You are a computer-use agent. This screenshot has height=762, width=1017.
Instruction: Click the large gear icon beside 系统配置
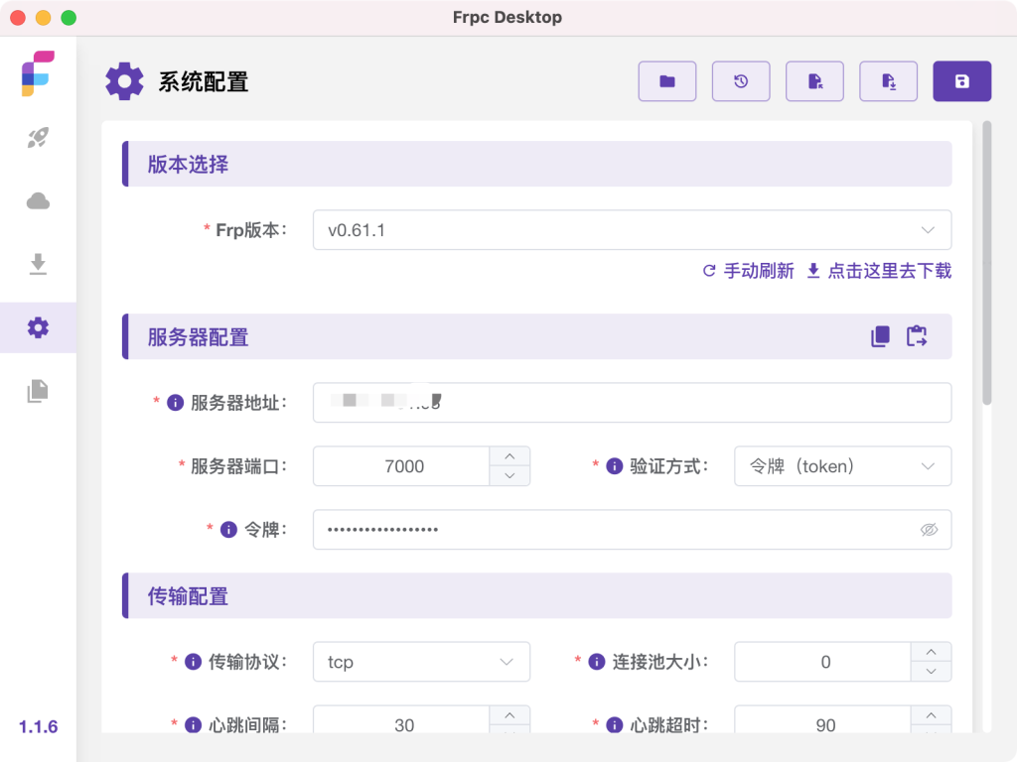(124, 81)
